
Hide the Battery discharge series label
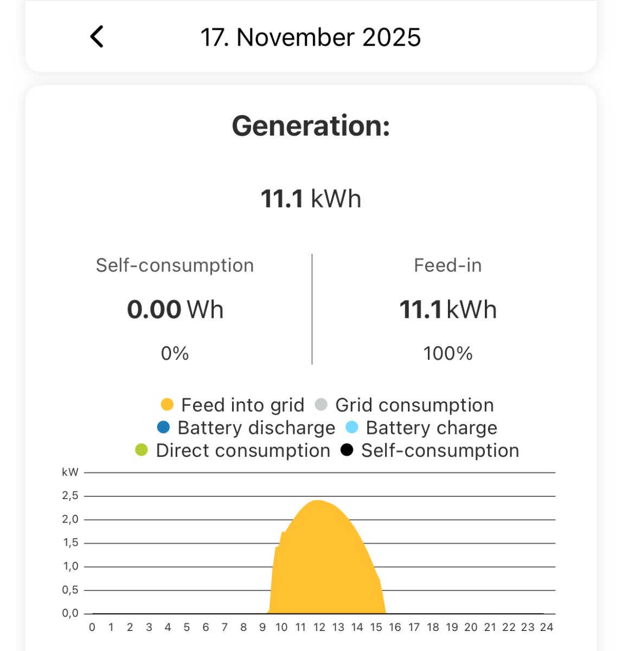pos(257,428)
